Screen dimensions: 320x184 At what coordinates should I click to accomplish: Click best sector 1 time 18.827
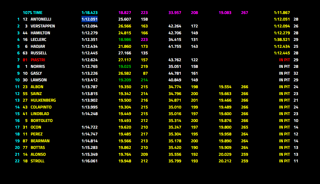[125, 13]
